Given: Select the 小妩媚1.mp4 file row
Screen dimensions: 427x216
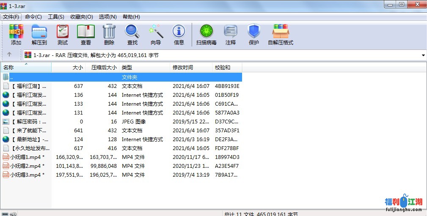Looking at the screenshot, I should 25,157.
